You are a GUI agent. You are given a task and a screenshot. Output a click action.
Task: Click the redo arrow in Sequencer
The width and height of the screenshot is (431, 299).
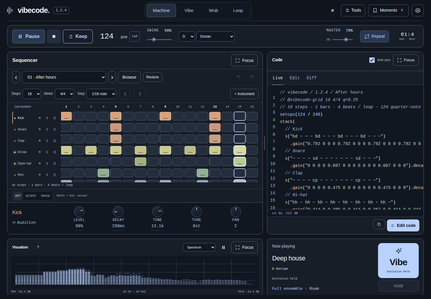point(252,77)
